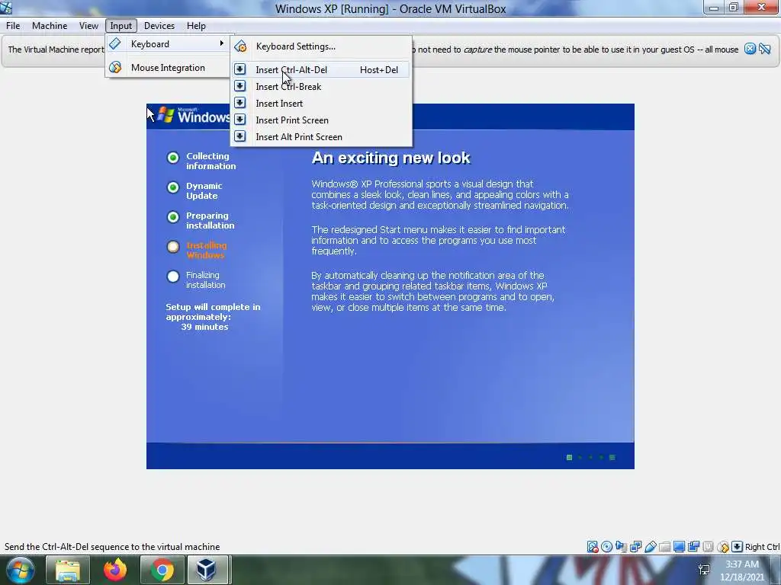Click audio status icon in status bar
The width and height of the screenshot is (781, 585).
click(x=621, y=547)
